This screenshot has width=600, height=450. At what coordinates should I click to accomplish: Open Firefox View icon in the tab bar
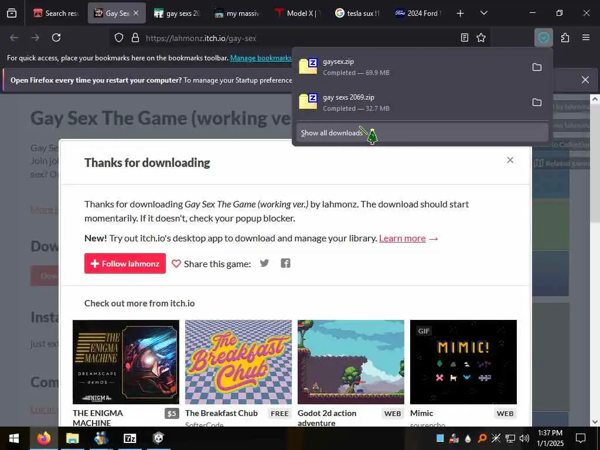click(12, 13)
